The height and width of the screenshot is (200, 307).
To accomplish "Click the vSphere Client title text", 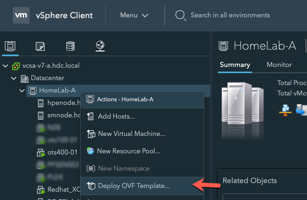I will tap(64, 15).
